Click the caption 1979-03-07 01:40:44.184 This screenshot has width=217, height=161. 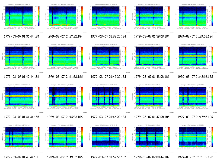point(22,77)
